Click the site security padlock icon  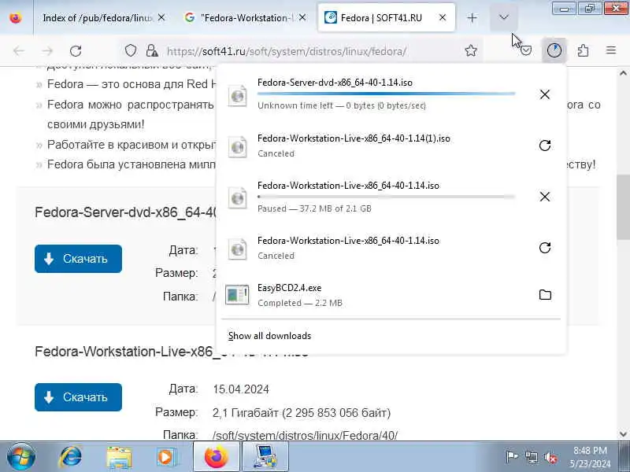(151, 50)
